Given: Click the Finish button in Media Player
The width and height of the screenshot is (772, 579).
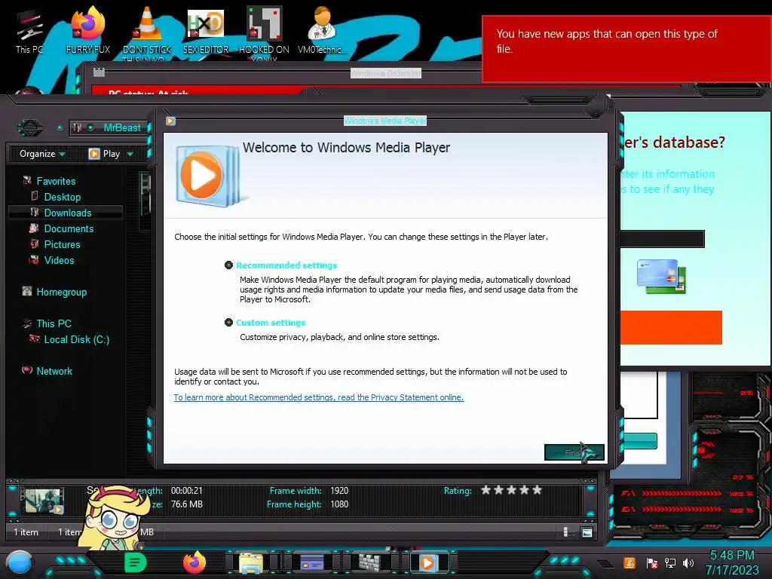Looking at the screenshot, I should click(574, 452).
